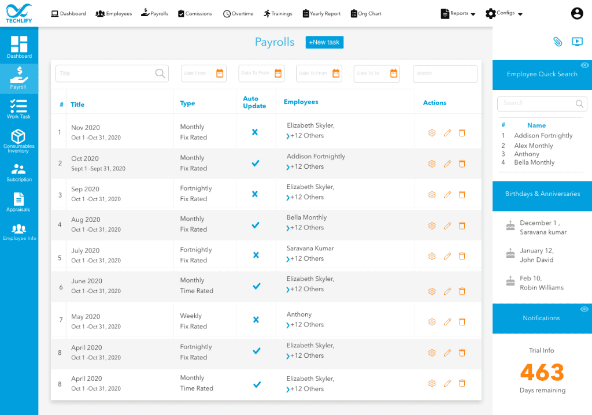Open settings gear for Aug 2020 payroll
This screenshot has height=415, width=592.
[x=432, y=226]
